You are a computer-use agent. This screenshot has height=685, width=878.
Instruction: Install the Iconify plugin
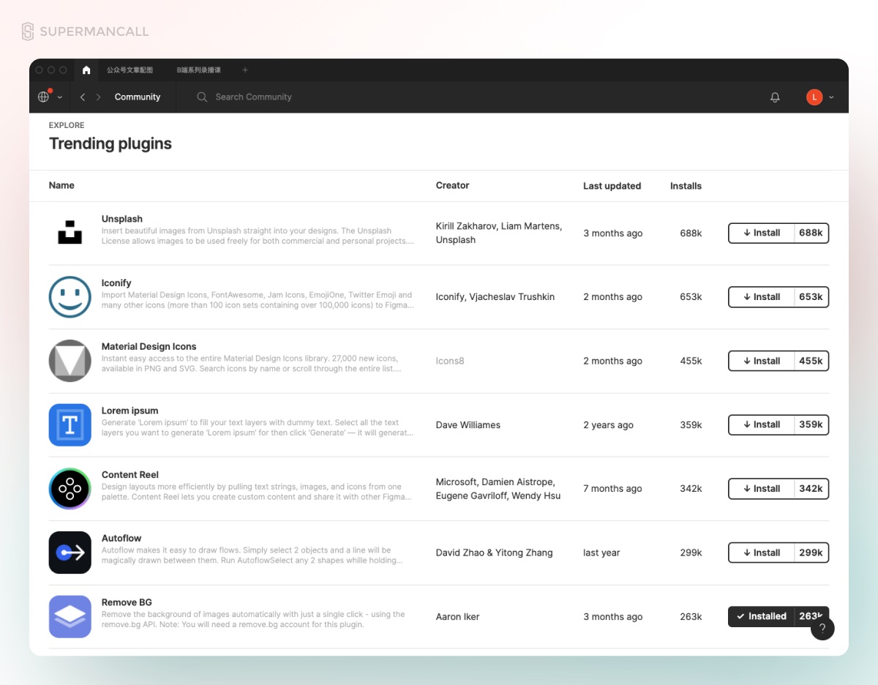tap(762, 296)
